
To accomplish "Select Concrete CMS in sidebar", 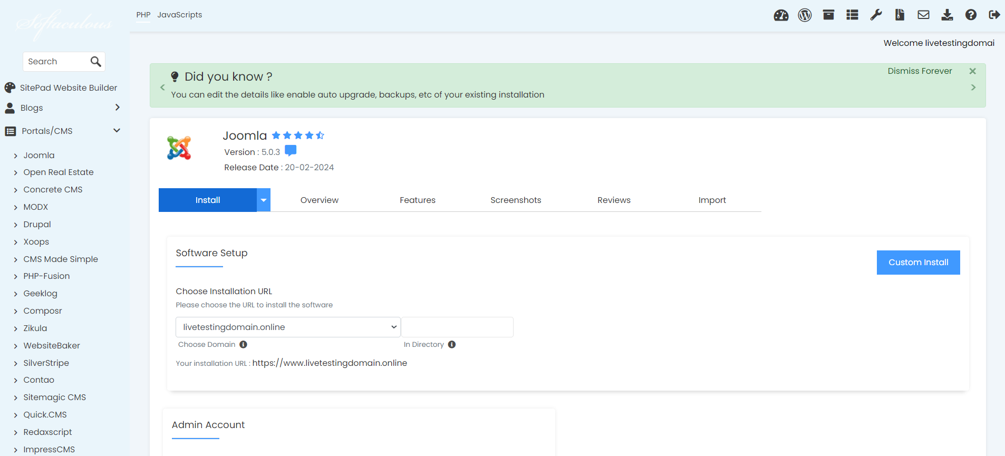I will click(x=53, y=190).
